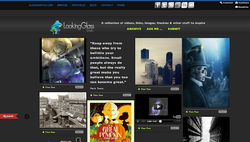
Task: Open the leaf icon between RSS and Flickr
Action: pos(178,5)
